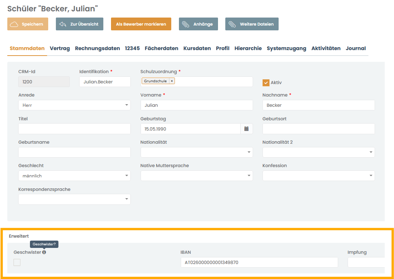Open the Nationalität 2 dropdown
The image size is (394, 279).
(x=319, y=152)
